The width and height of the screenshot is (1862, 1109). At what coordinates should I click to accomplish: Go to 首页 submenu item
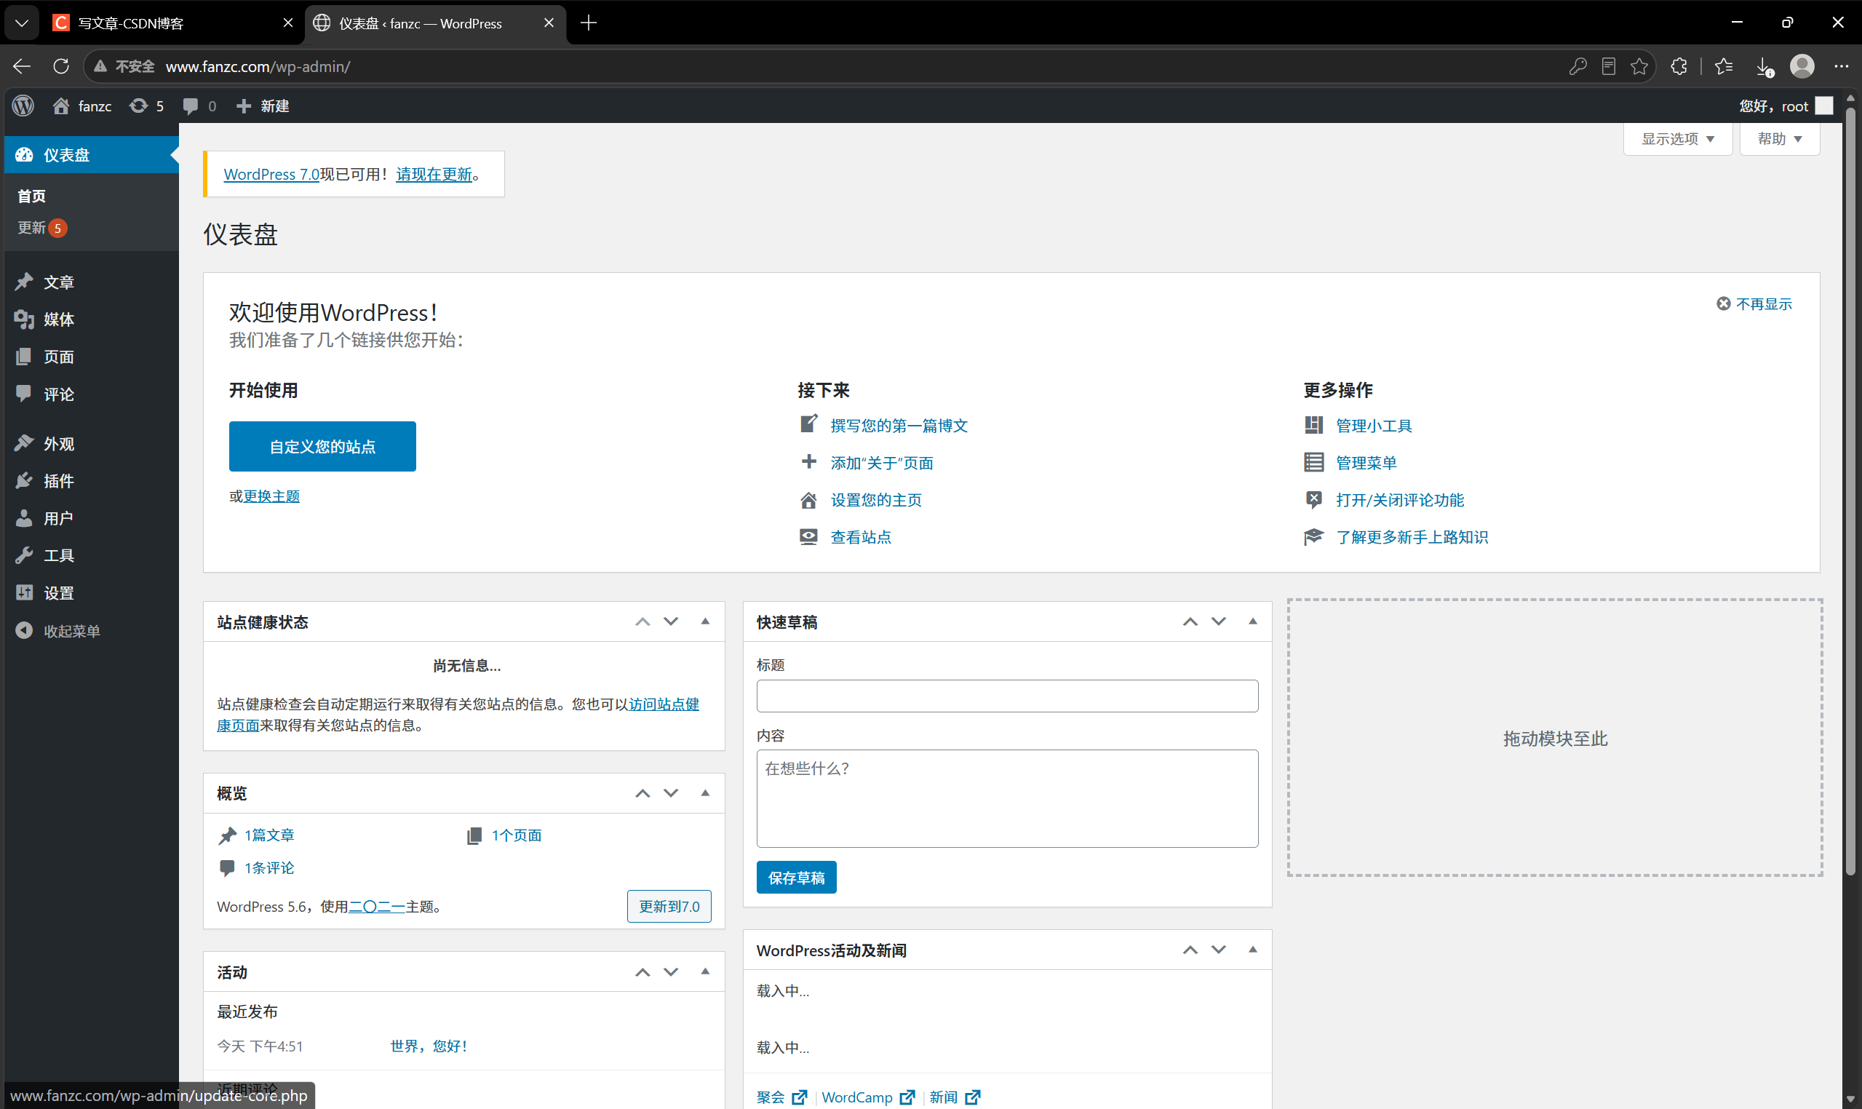(x=31, y=196)
